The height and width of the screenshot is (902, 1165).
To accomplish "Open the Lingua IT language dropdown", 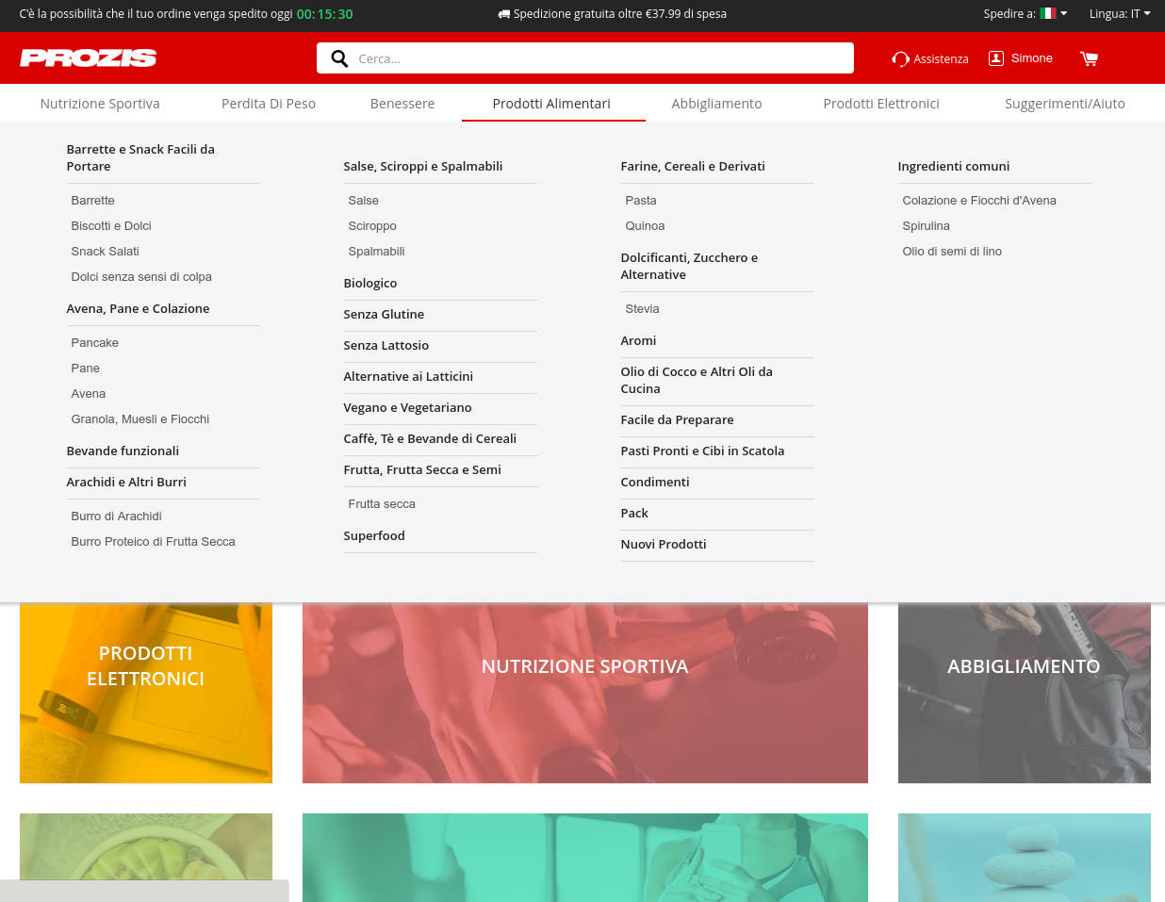I will coord(1120,13).
